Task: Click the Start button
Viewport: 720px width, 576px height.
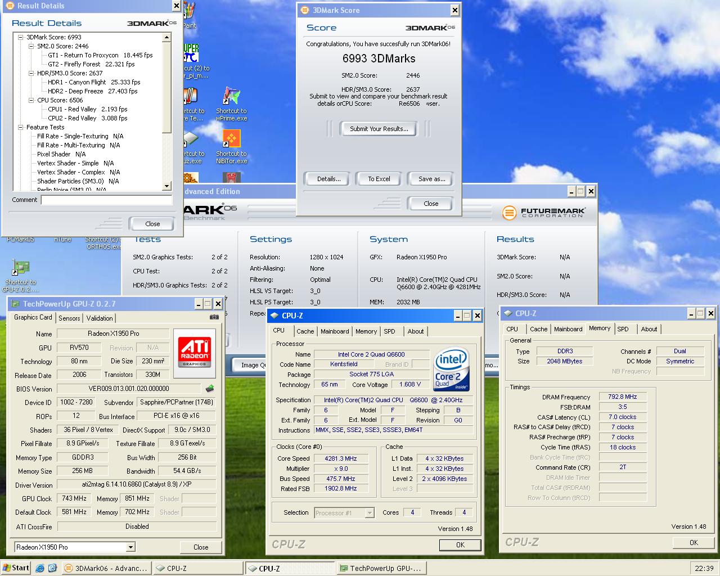Action: pyautogui.click(x=16, y=568)
